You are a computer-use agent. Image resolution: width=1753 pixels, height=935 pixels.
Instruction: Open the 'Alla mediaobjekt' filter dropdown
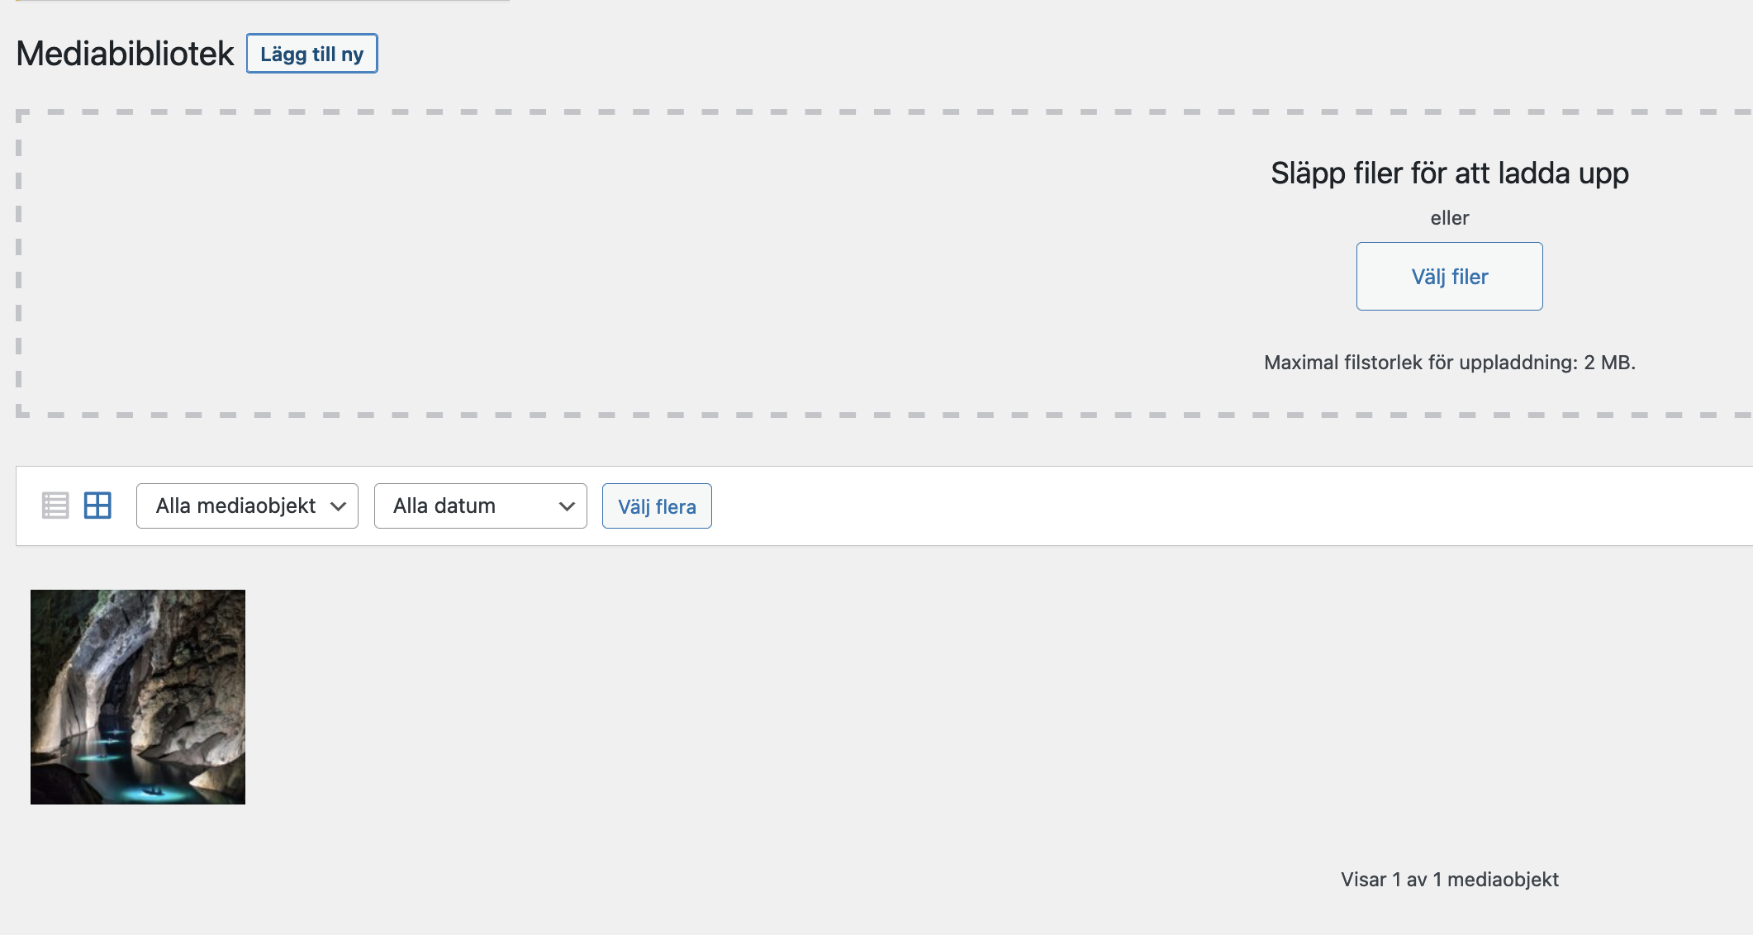[246, 505]
